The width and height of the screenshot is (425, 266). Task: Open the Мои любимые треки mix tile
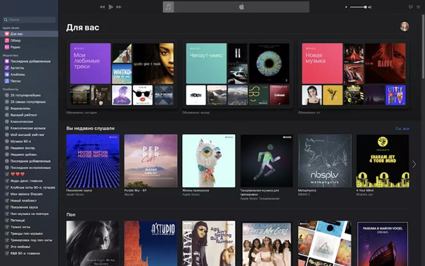point(90,64)
